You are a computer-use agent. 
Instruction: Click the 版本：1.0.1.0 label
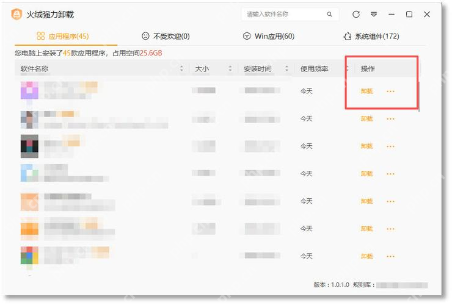point(332,285)
